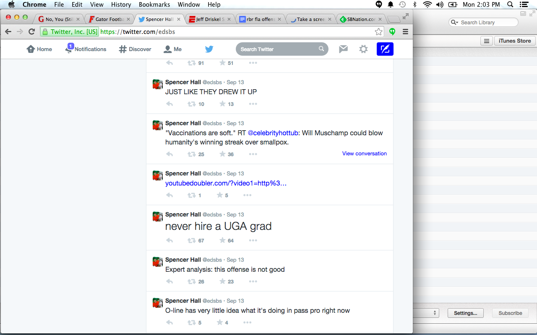
Task: Switch to the SBNation tab
Action: tap(361, 19)
